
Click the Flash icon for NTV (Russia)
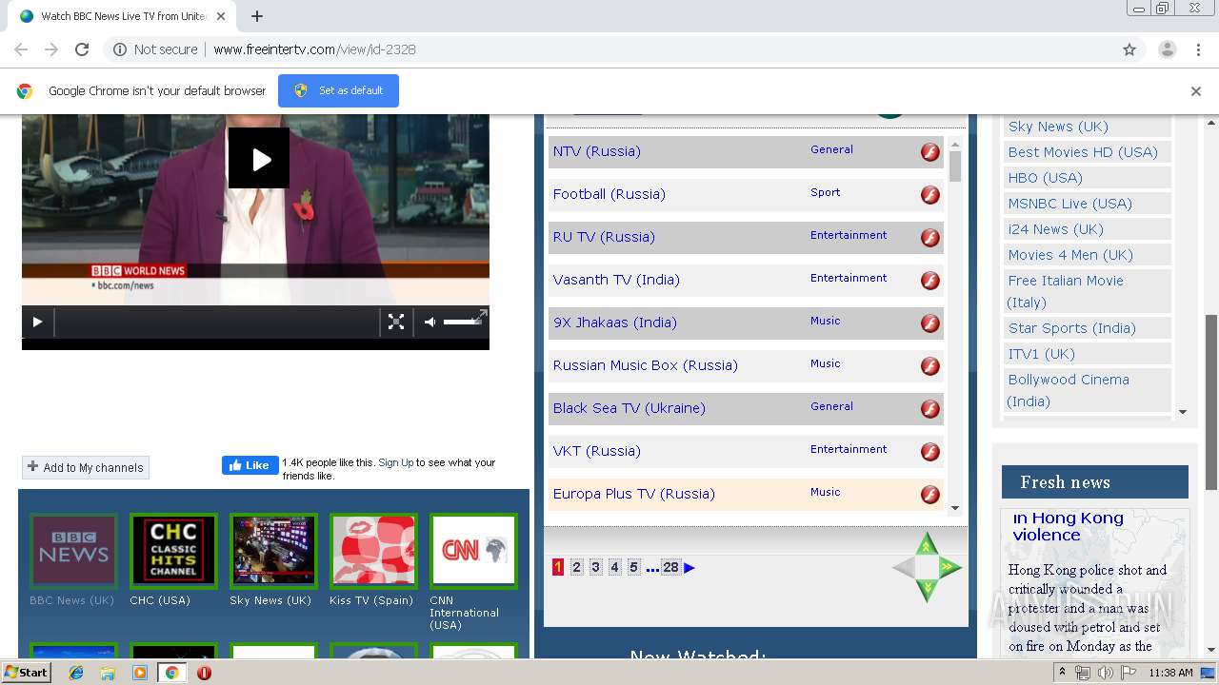tap(930, 152)
